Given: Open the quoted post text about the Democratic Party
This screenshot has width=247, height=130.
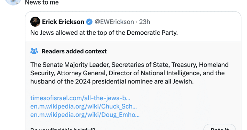Looking at the screenshot, I should 104,33.
